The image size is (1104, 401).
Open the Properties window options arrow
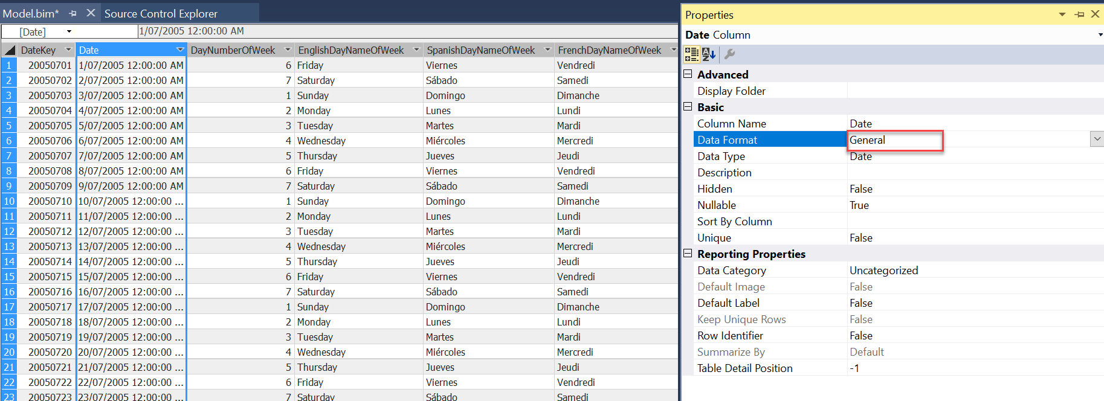(x=1062, y=14)
